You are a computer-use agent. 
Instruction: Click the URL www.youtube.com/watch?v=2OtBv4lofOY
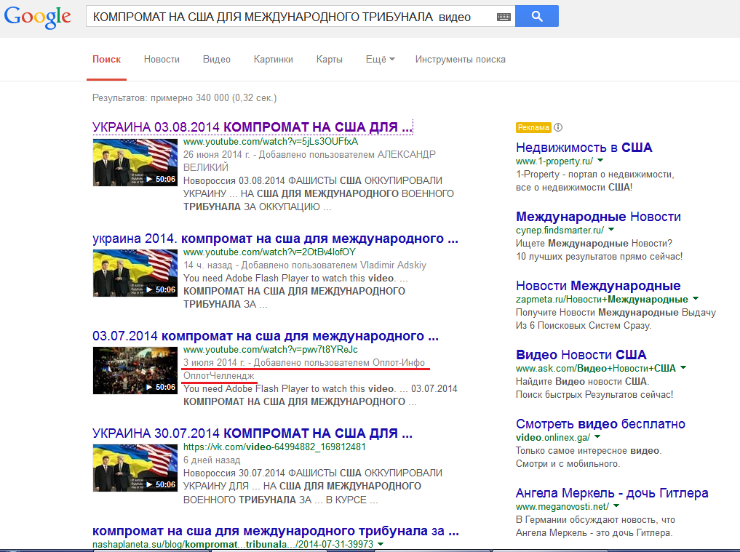(269, 252)
